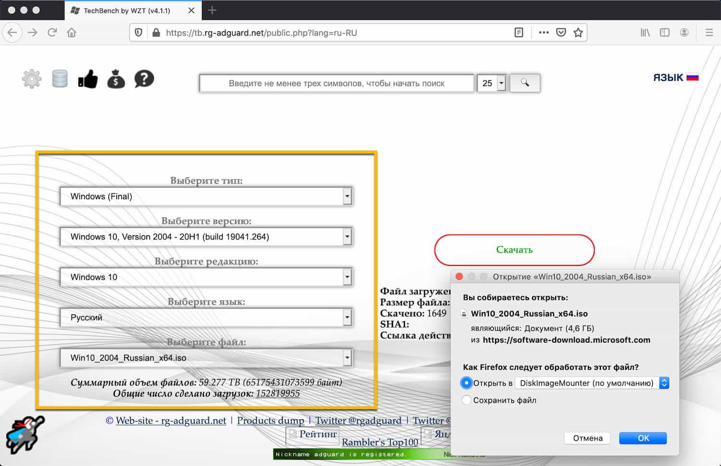Open the 'Выберите тип' Windows (Final) dropdown

pos(206,196)
